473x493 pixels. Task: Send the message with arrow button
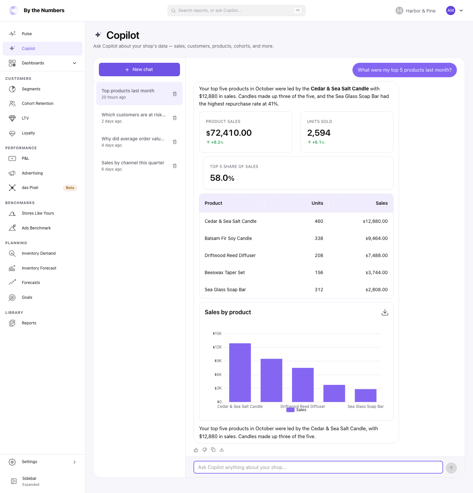coord(451,468)
